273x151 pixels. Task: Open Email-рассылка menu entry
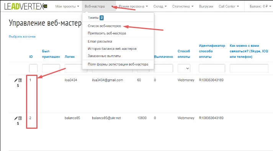pyautogui.click(x=100, y=41)
